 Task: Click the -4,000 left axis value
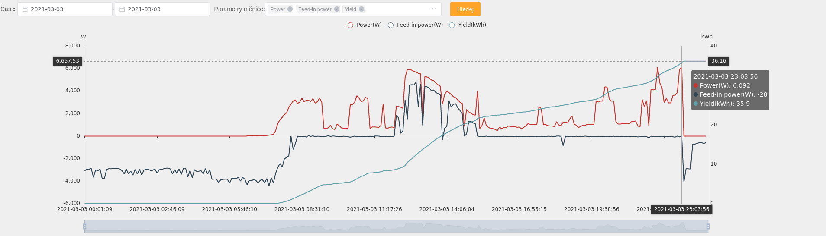[x=71, y=181]
